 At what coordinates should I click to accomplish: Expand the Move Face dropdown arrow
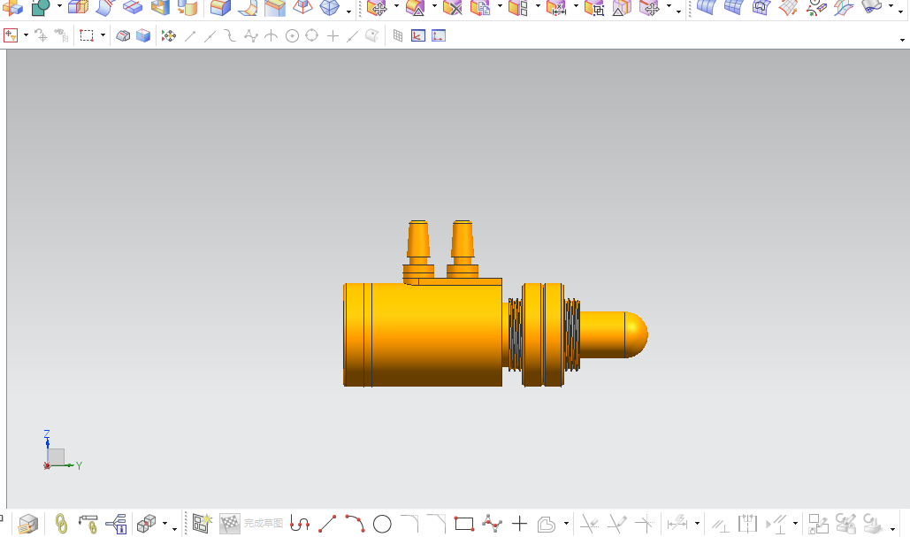(396, 6)
